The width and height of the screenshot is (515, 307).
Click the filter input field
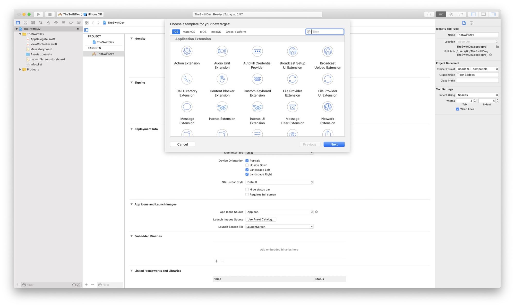pos(326,32)
